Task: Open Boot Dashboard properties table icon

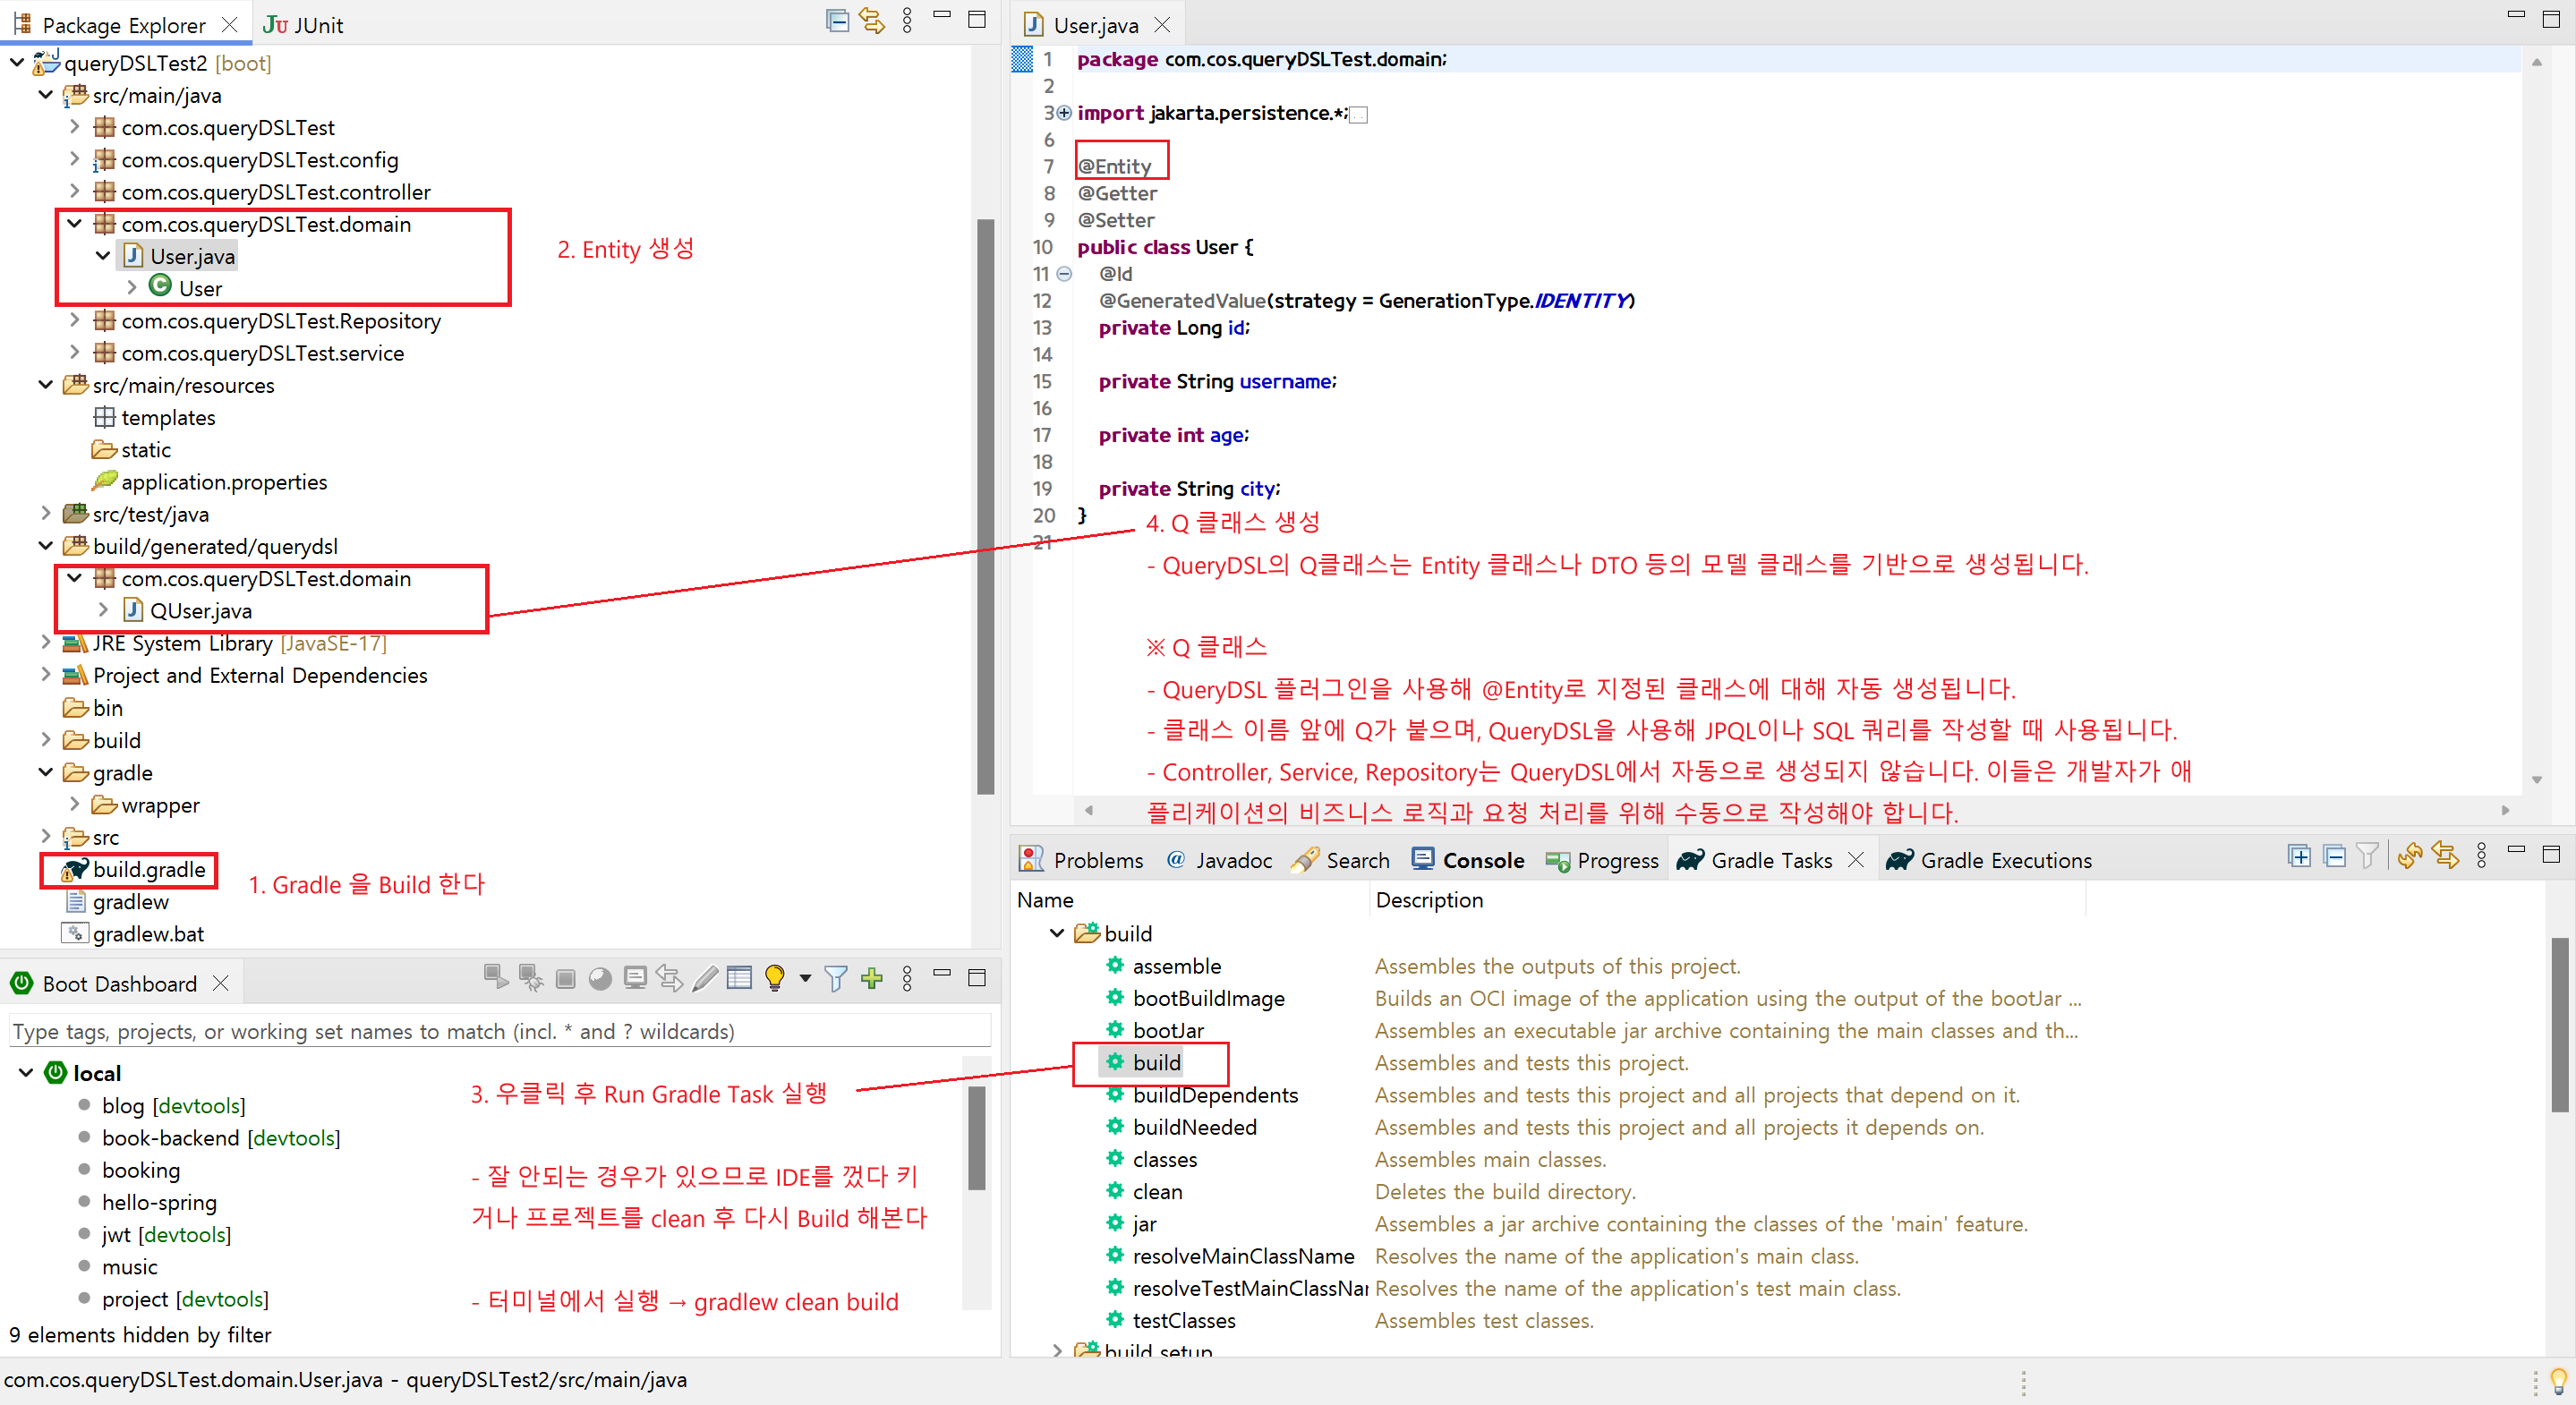Action: coord(739,978)
